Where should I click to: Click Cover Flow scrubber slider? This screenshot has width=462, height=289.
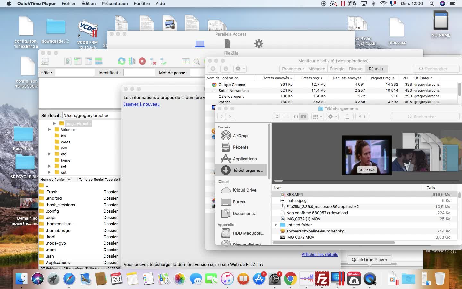pos(278,181)
